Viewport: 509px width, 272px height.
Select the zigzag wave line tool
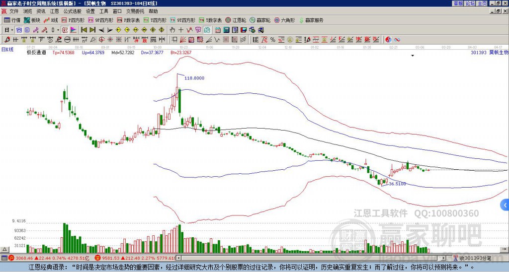(217, 40)
